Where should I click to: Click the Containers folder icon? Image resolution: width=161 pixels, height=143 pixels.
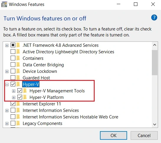tap(18, 58)
